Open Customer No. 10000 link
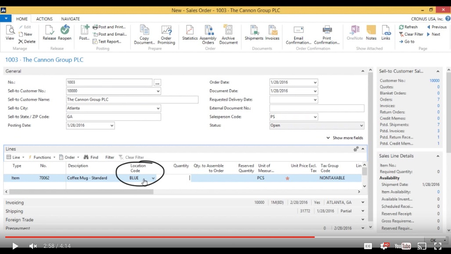The image size is (451, 254). (434, 80)
